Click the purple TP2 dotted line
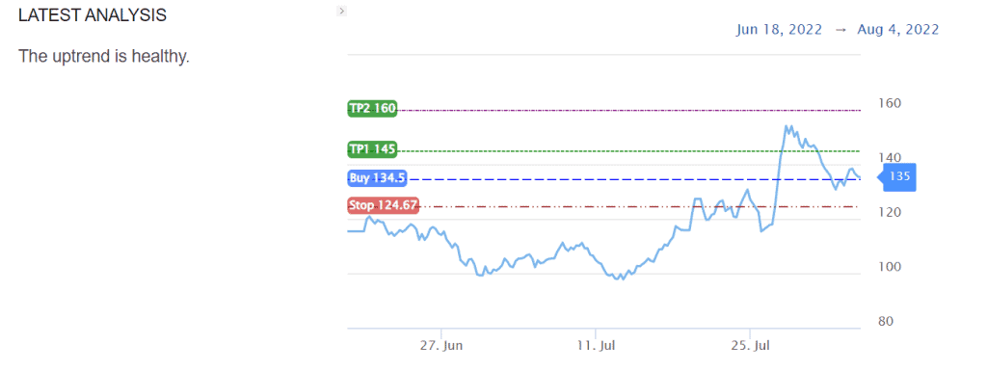Viewport: 987px width, 371px height. pos(628,110)
